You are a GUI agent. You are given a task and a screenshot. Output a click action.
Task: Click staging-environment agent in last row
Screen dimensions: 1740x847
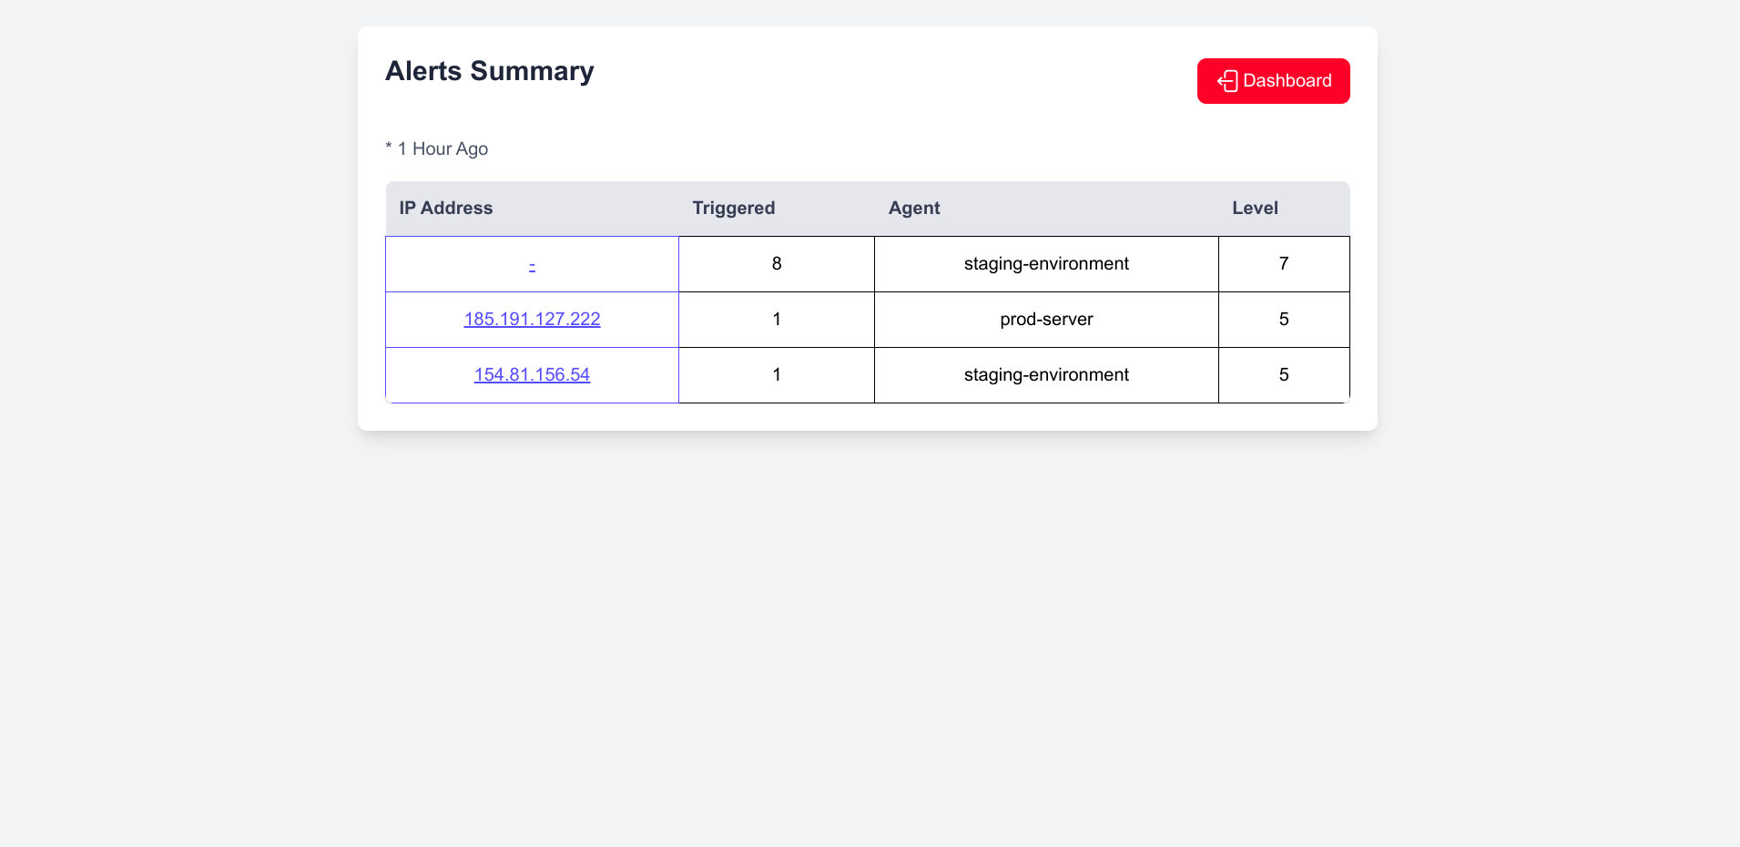pos(1046,375)
